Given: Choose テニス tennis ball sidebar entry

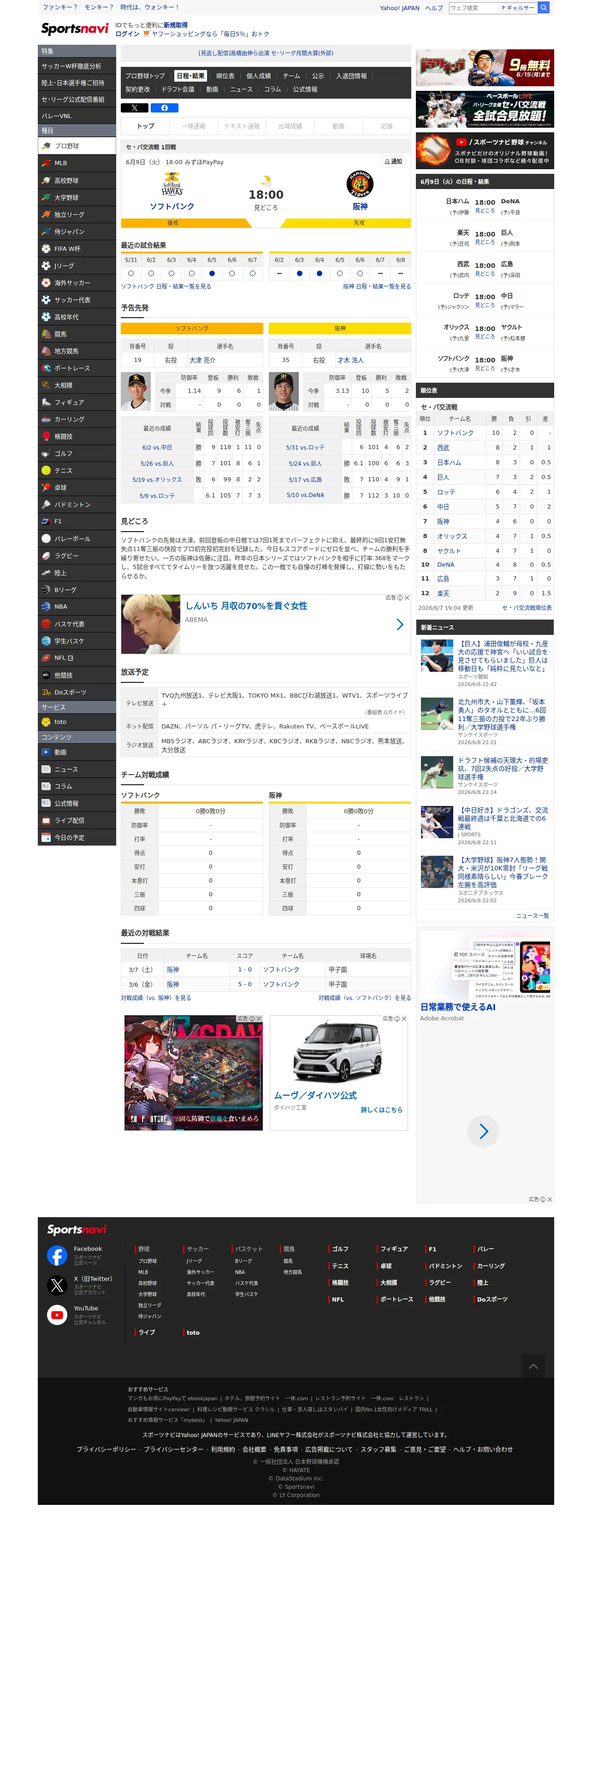Looking at the screenshot, I should (77, 470).
